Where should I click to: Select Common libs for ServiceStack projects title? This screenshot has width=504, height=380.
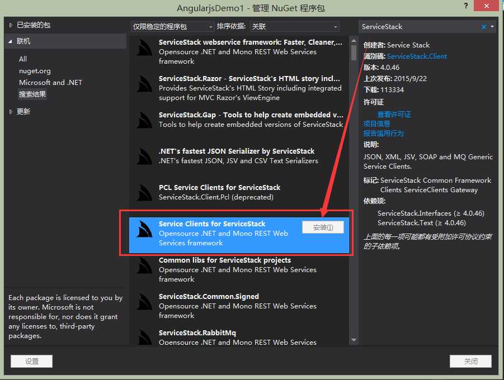(x=225, y=260)
